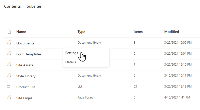Open the Product List link

click(26, 87)
